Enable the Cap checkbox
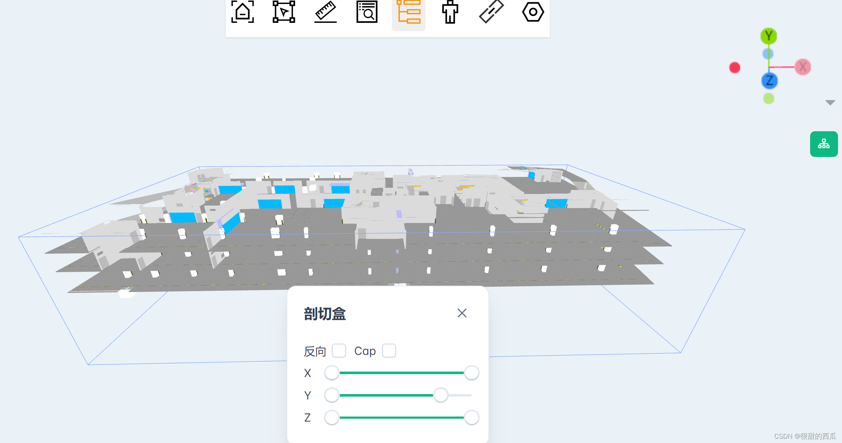The height and width of the screenshot is (443, 842). pos(389,351)
